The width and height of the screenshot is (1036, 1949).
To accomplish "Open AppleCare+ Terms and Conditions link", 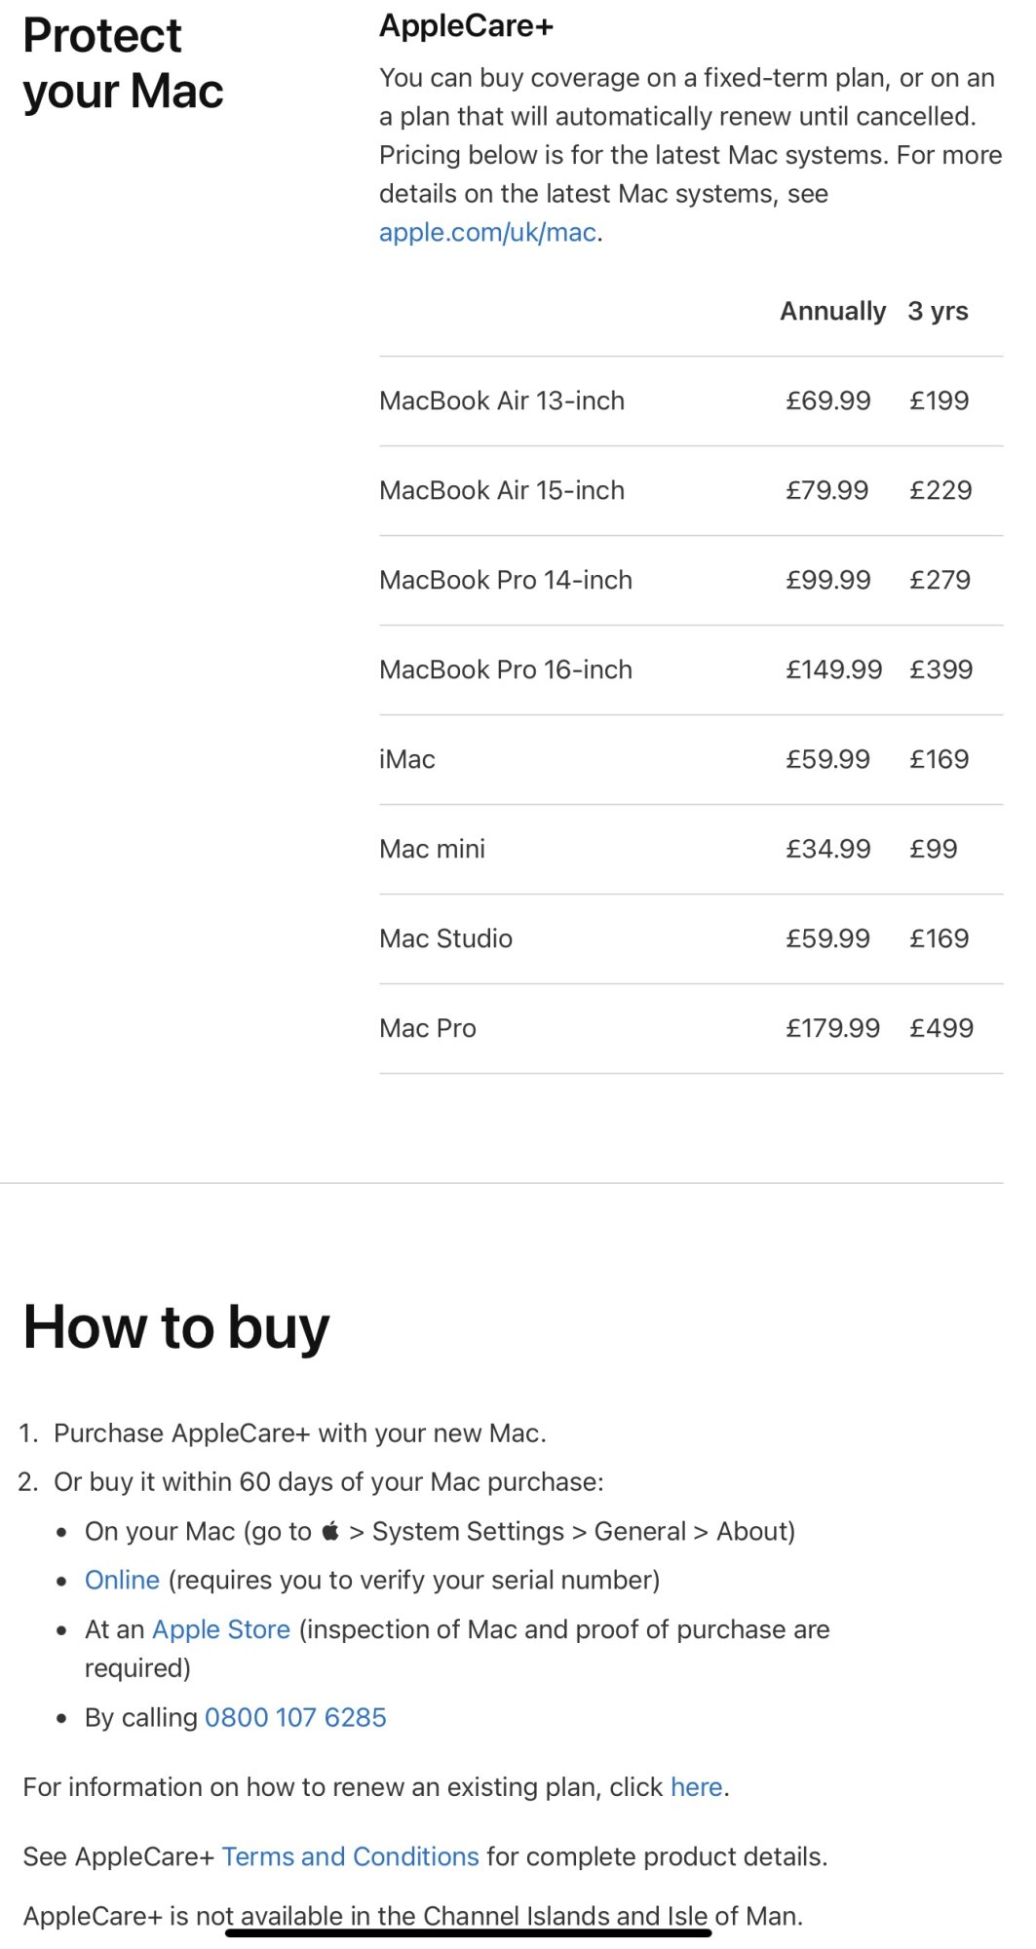I will pos(350,1856).
